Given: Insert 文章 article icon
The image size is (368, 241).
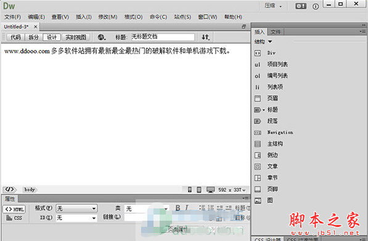Looking at the screenshot, I should tap(258, 167).
